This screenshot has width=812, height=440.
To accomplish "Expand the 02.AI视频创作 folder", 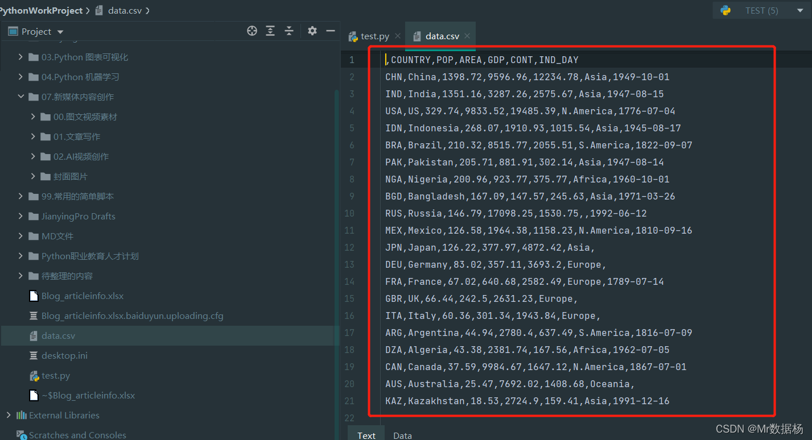I will point(34,156).
